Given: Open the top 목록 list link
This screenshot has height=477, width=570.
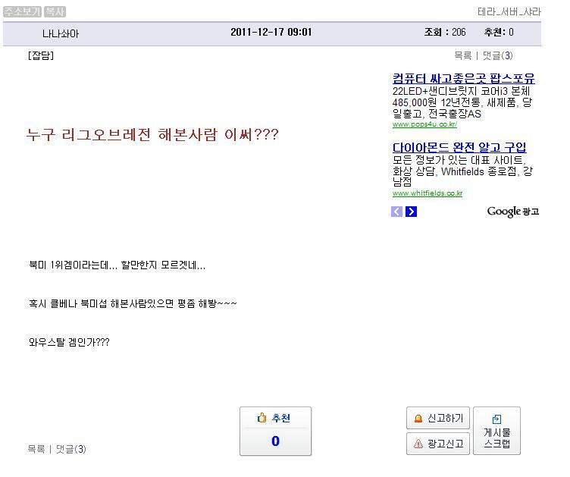Looking at the screenshot, I should coord(462,55).
